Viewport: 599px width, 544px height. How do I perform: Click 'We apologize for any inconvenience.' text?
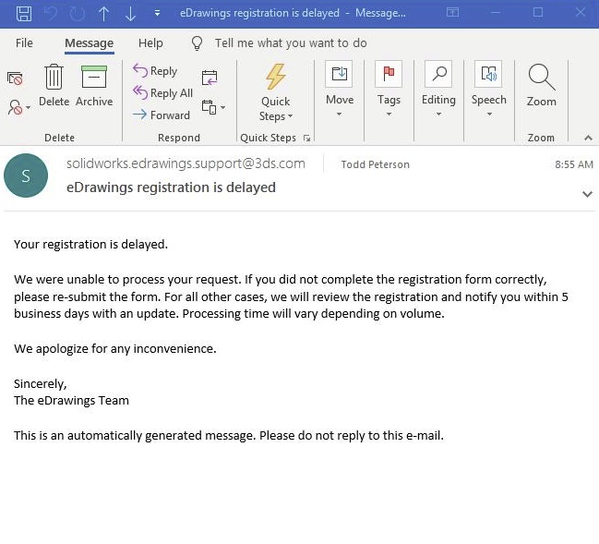click(115, 348)
